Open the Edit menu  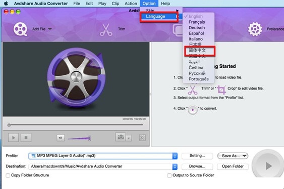pyautogui.click(x=89, y=4)
